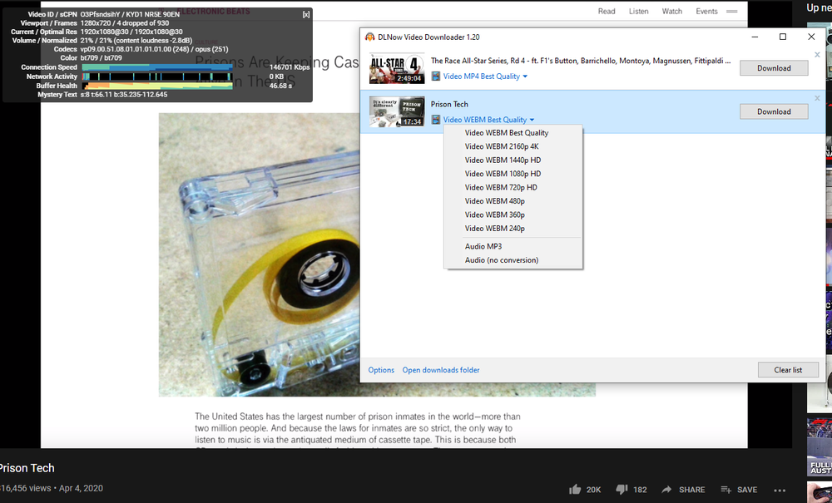Click the DLNow headphones app icon
Screen dimensions: 832x503
370,37
